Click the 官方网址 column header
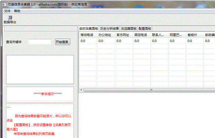Image resolution: width=215 pixels, height=138 pixels. 123,35
